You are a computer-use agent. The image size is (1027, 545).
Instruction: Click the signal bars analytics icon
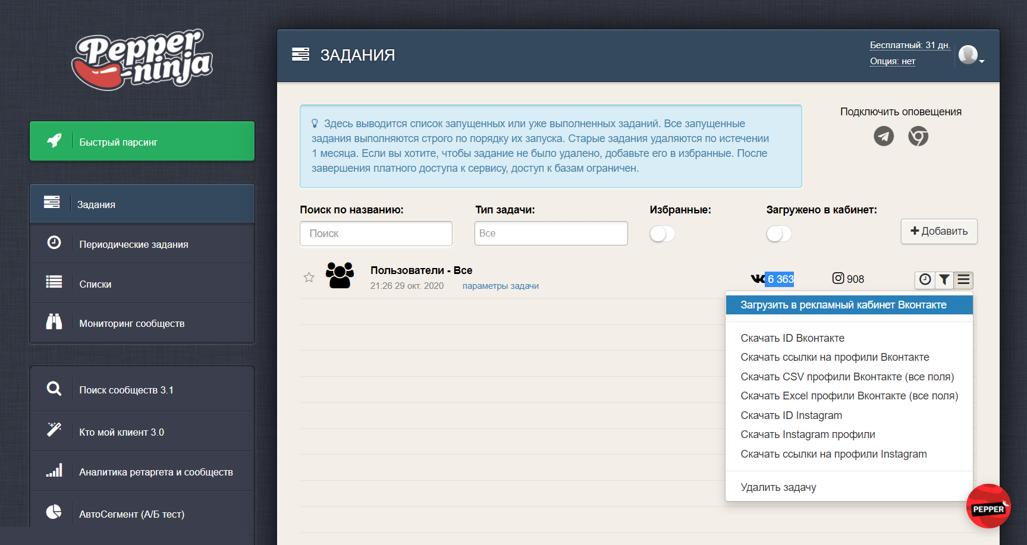click(54, 470)
